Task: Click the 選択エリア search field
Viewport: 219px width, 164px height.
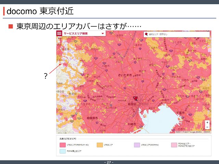Action: 177,34
